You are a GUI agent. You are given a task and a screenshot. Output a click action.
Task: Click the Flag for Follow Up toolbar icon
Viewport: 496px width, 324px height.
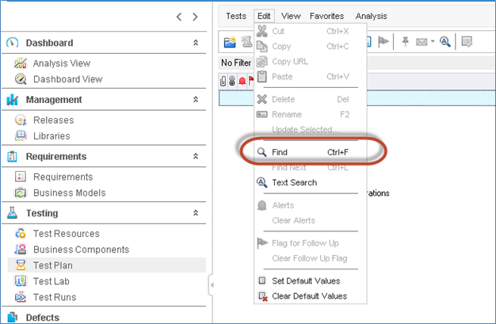click(x=383, y=42)
